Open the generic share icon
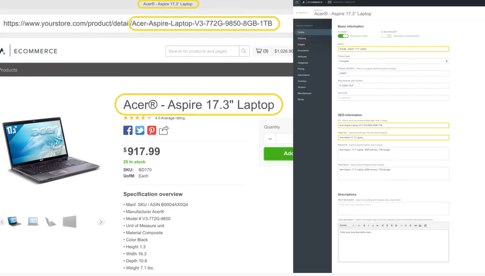 (164, 130)
